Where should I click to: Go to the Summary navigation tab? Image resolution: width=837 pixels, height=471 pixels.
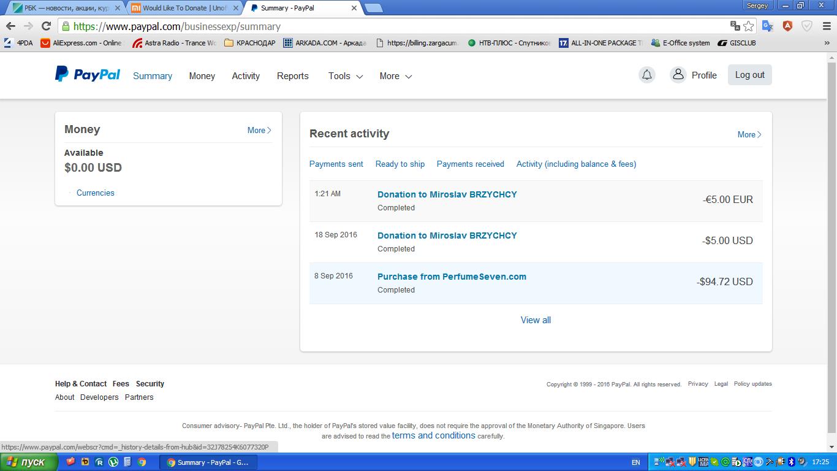[153, 76]
